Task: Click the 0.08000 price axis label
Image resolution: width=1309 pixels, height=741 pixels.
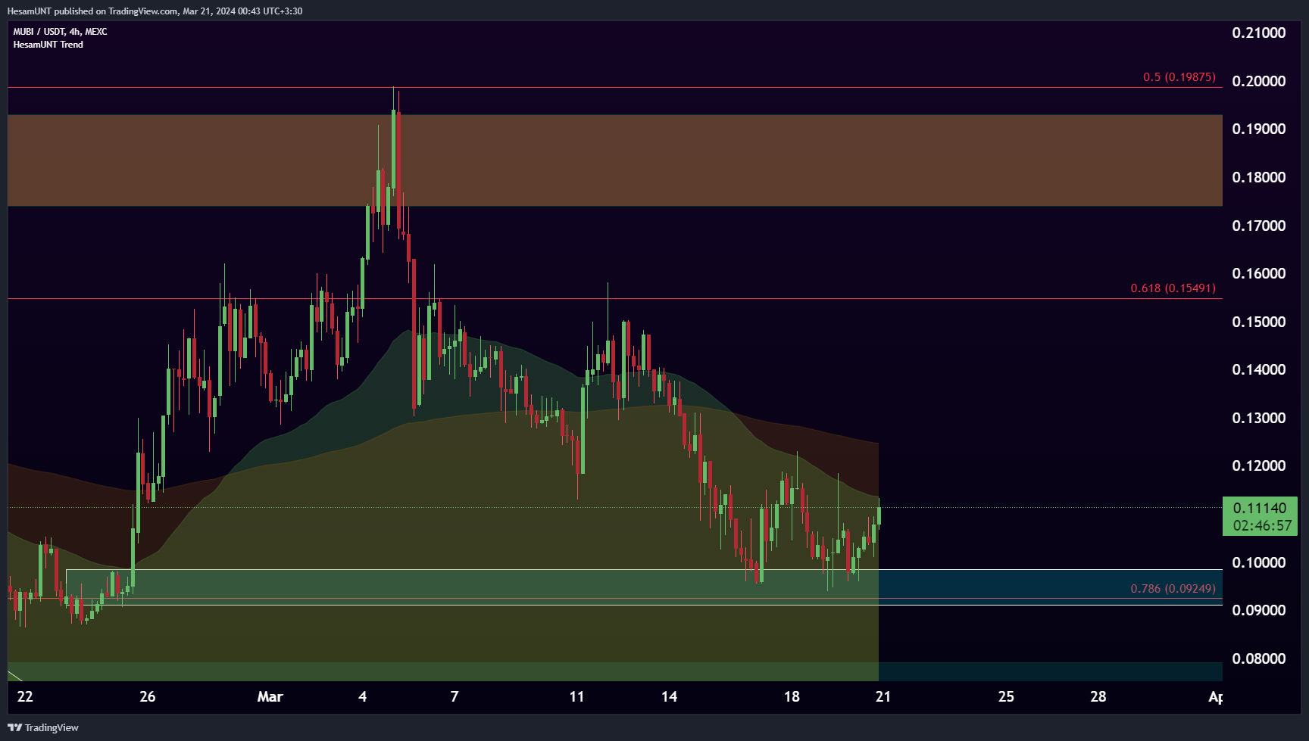Action: 1259,658
